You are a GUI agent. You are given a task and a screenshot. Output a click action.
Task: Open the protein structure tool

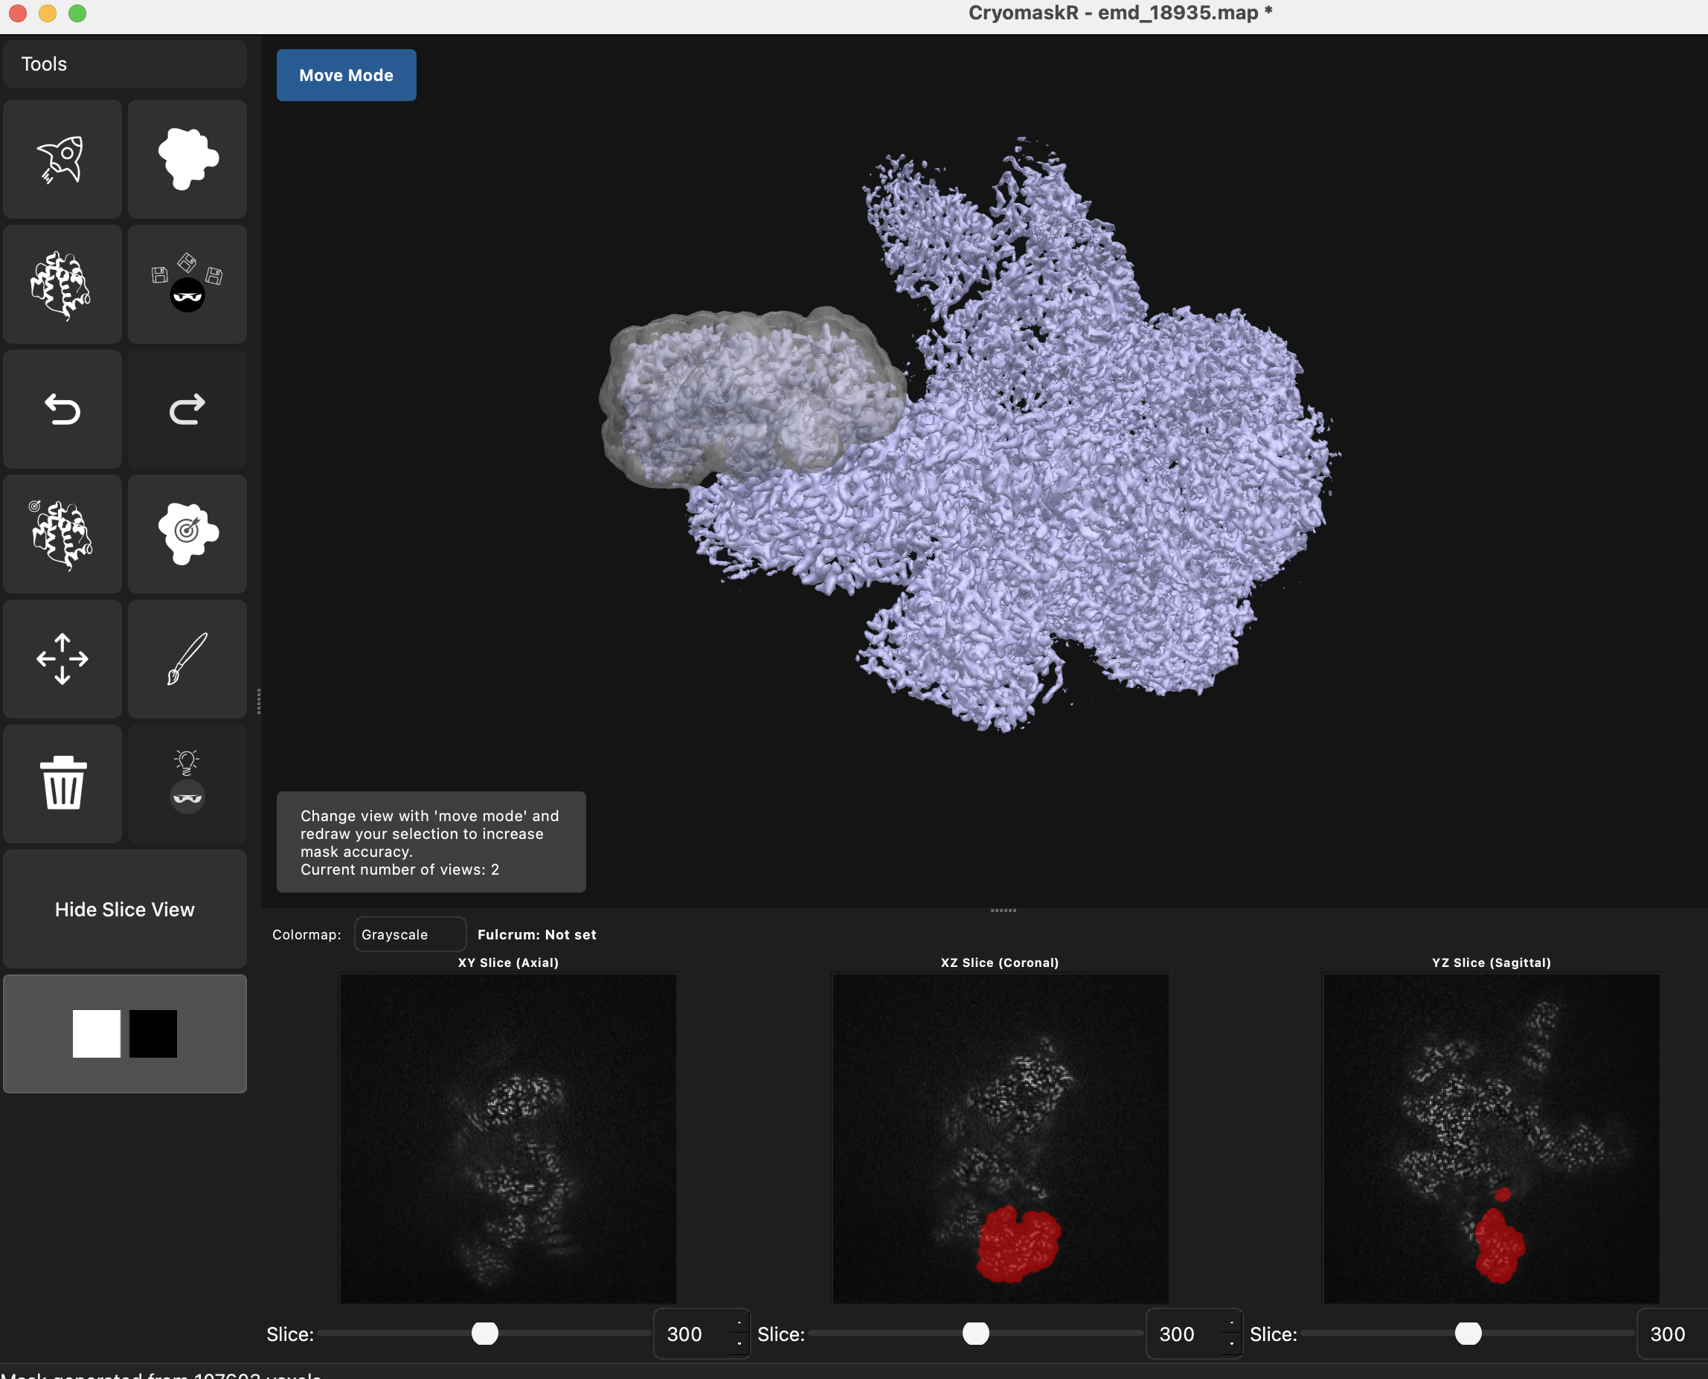tap(62, 283)
